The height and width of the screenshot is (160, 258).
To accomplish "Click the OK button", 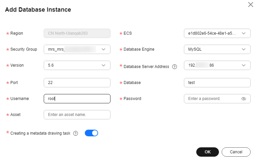I will (207, 152).
